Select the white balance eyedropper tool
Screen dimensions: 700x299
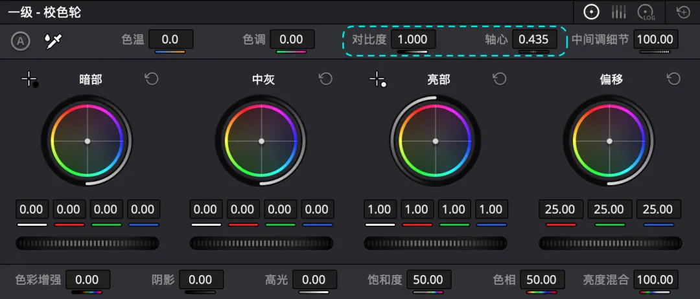point(52,41)
